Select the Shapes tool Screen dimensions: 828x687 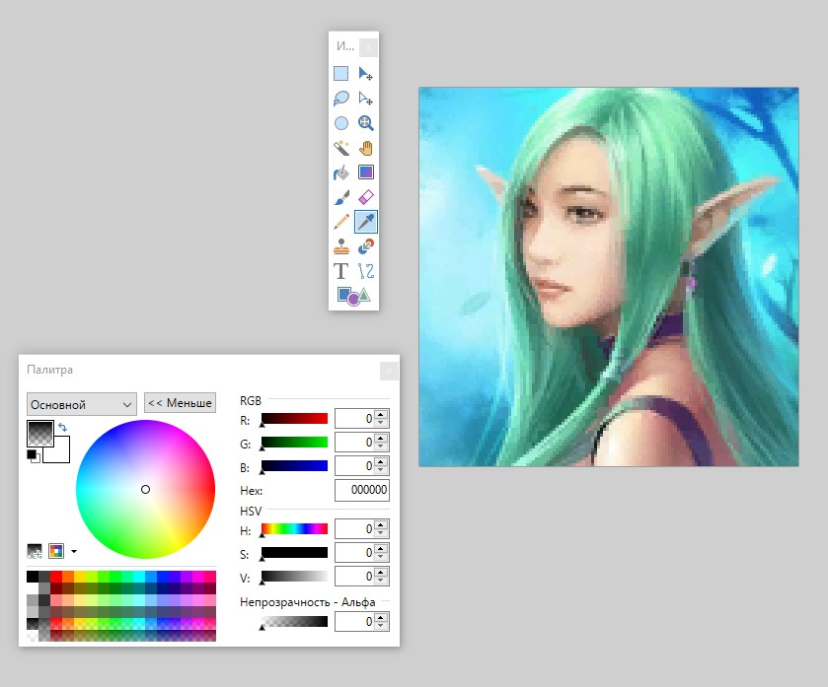(x=353, y=296)
